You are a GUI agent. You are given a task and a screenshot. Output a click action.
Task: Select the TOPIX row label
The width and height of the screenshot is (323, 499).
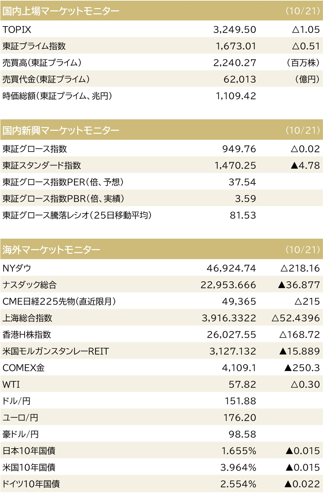17,30
